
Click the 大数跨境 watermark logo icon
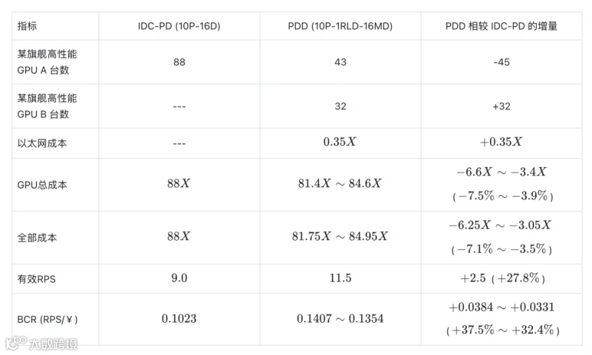tap(16, 343)
